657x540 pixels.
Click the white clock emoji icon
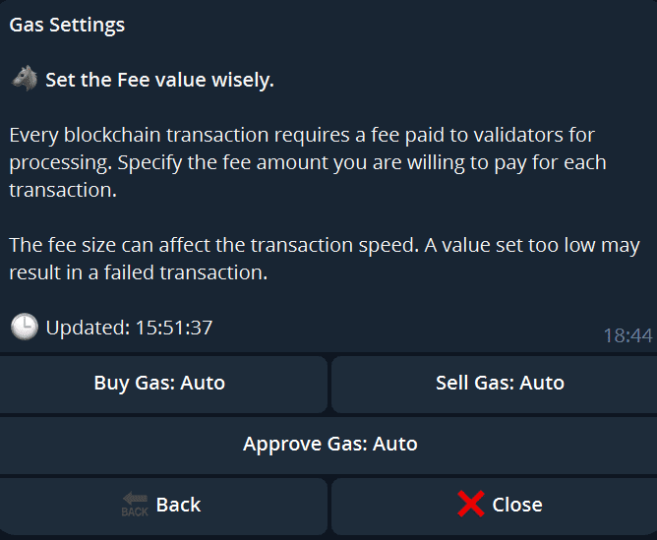(25, 327)
